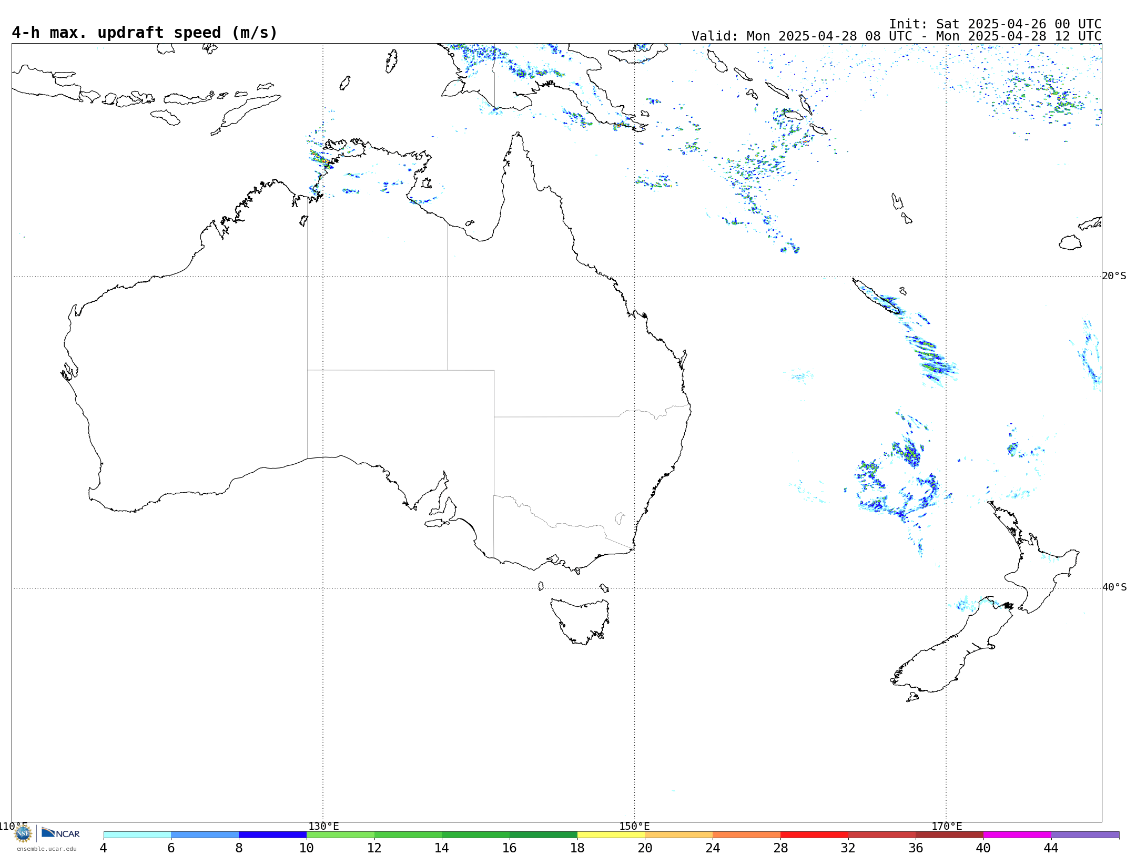1136x855 pixels.
Task: Click the colorbar tick label '12'
Action: coord(374,848)
